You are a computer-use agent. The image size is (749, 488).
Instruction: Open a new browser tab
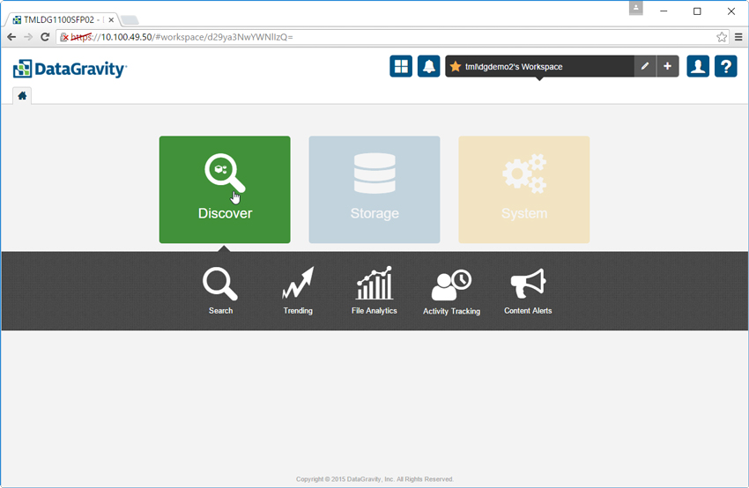pyautogui.click(x=130, y=20)
